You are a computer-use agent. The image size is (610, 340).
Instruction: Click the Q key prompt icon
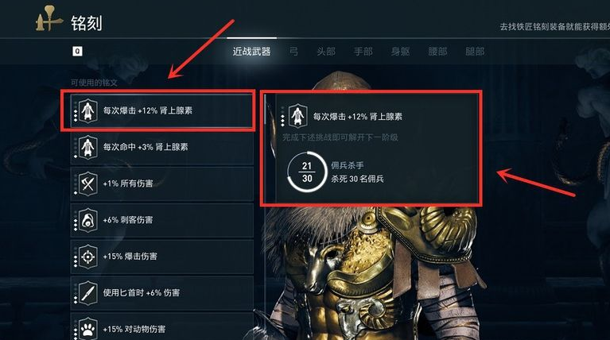77,52
